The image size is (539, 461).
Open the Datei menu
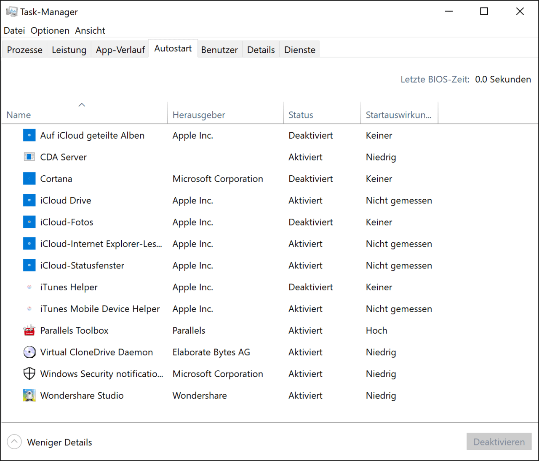click(x=14, y=30)
